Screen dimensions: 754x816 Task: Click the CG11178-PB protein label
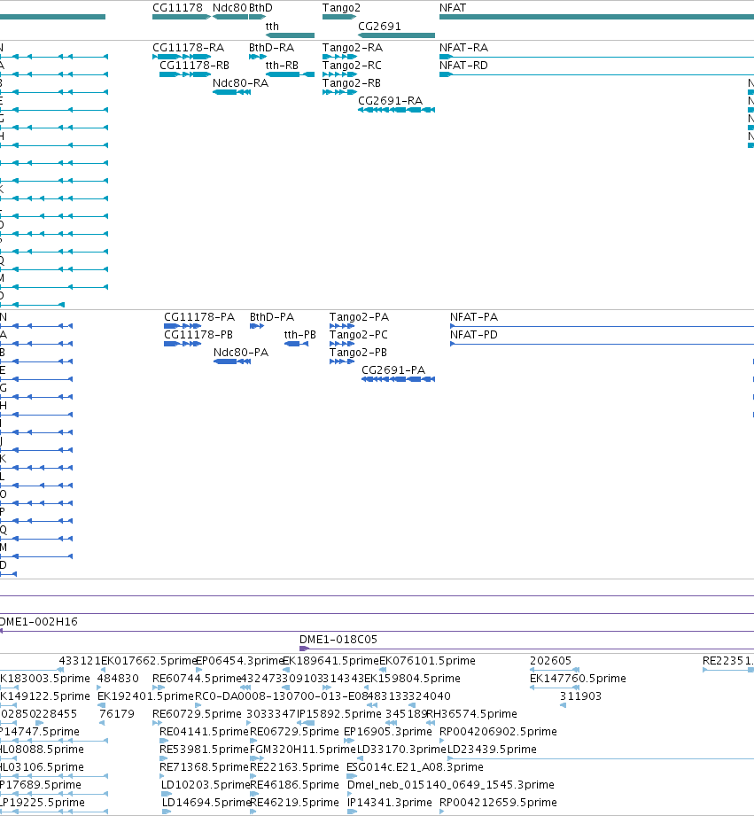point(198,335)
